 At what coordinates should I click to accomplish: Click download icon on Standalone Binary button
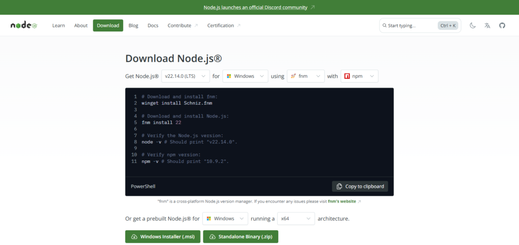212,237
